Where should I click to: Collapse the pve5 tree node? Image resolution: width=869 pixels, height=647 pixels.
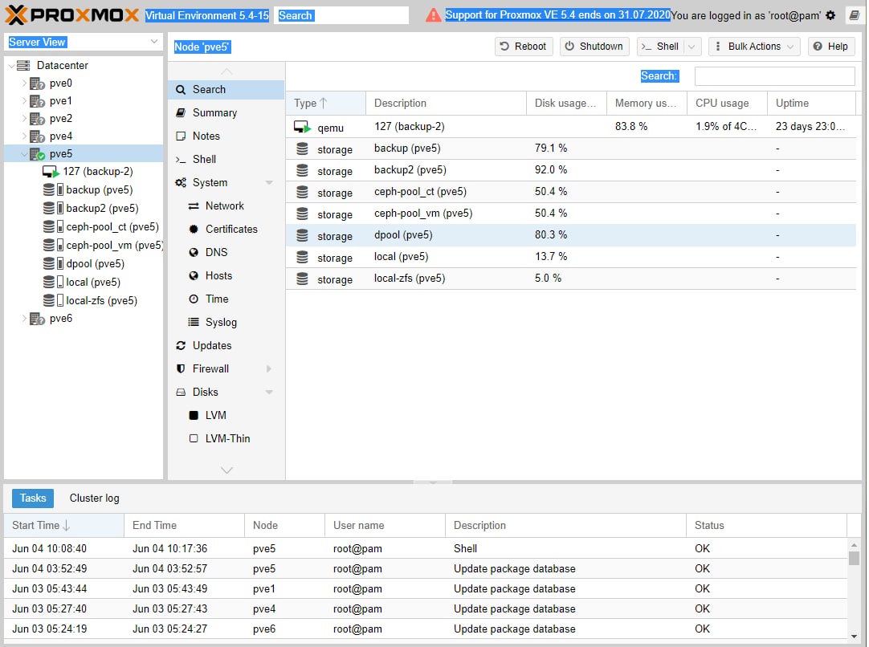coord(24,155)
